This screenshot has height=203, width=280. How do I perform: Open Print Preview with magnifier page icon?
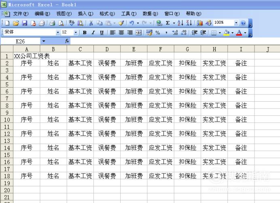click(x=61, y=23)
